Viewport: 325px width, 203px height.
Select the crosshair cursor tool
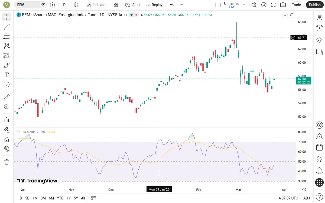[7, 17]
